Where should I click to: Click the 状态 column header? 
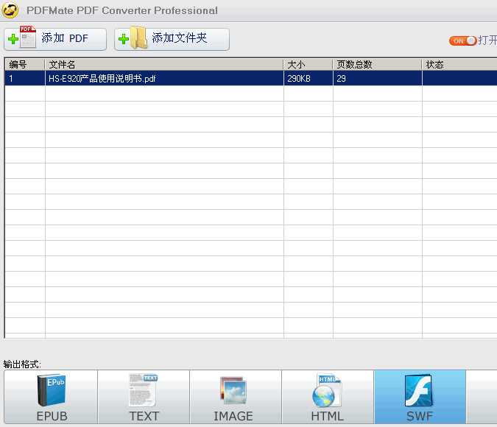457,65
